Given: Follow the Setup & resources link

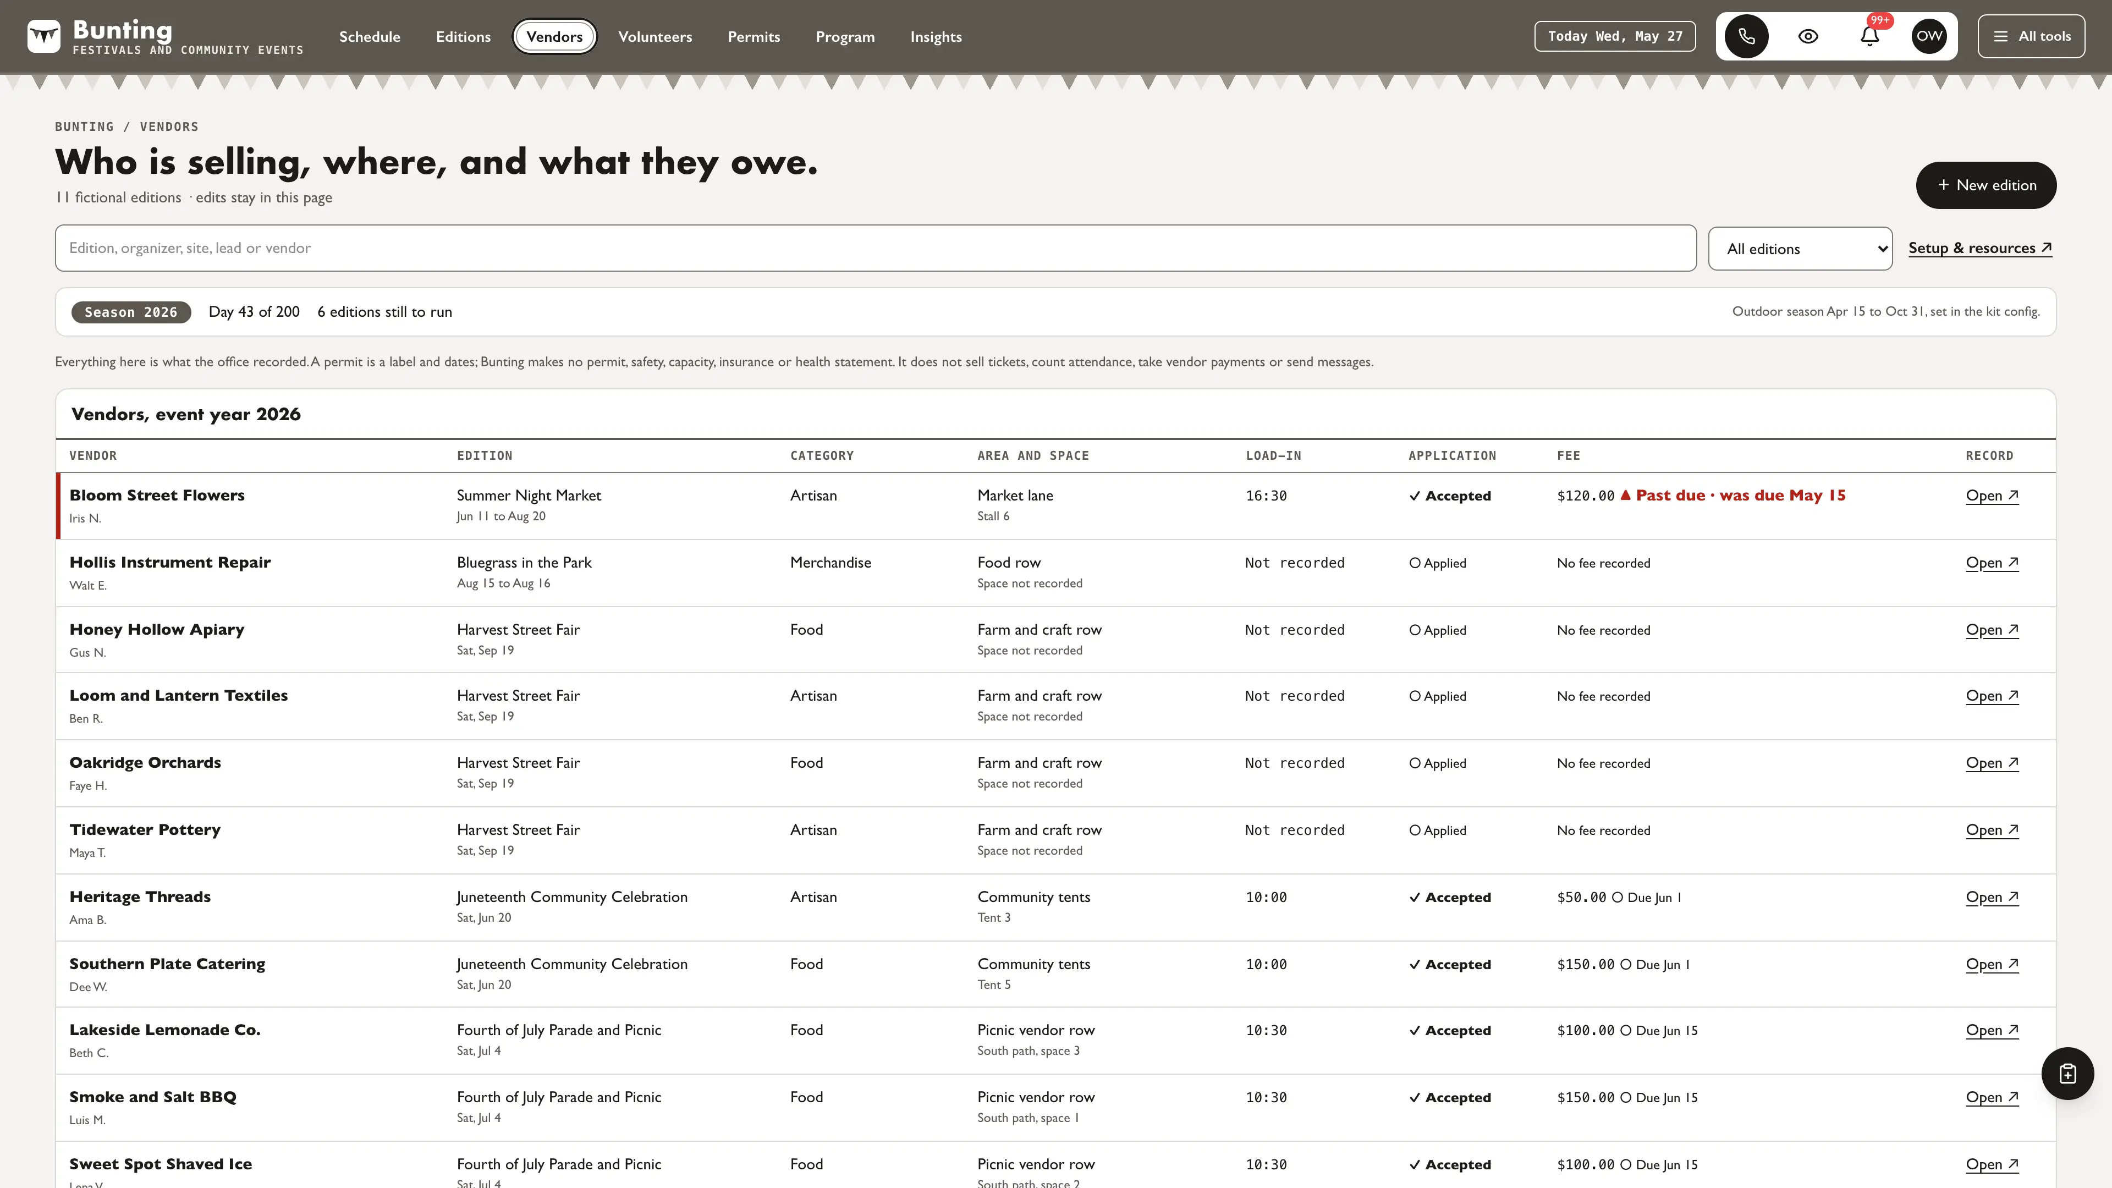Looking at the screenshot, I should click(x=1979, y=248).
